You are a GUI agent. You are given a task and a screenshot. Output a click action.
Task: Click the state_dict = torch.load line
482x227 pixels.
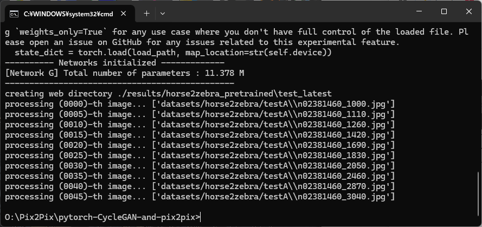coord(173,53)
